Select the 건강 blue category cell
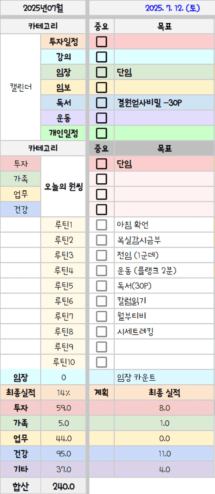Viewport: 215px width, 494px height. 21,209
